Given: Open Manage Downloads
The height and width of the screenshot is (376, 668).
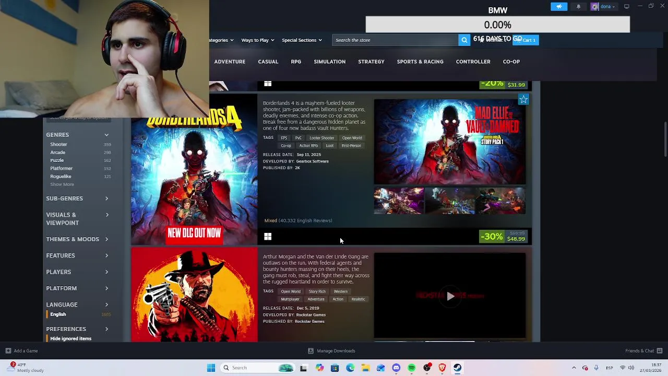Looking at the screenshot, I should coord(331,351).
